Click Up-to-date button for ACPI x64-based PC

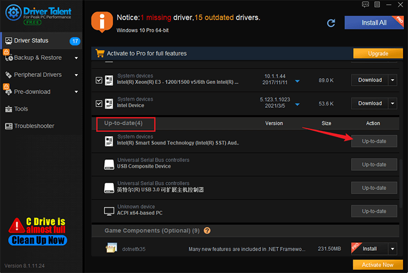pos(374,211)
